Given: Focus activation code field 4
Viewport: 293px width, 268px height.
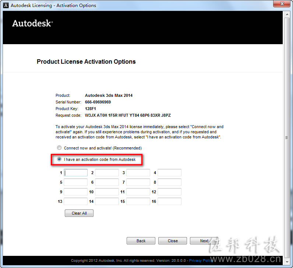Looking at the screenshot, I should tap(169, 173).
